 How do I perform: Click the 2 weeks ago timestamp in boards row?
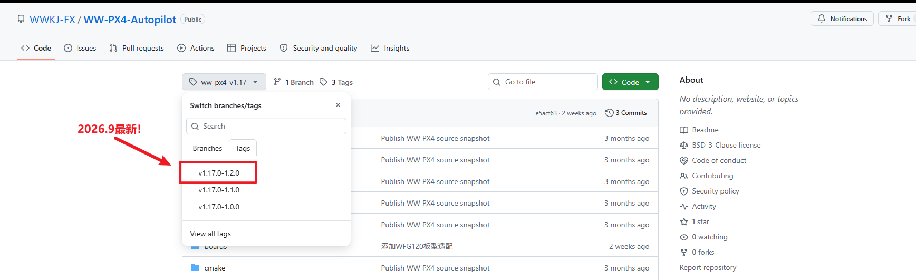tap(629, 246)
